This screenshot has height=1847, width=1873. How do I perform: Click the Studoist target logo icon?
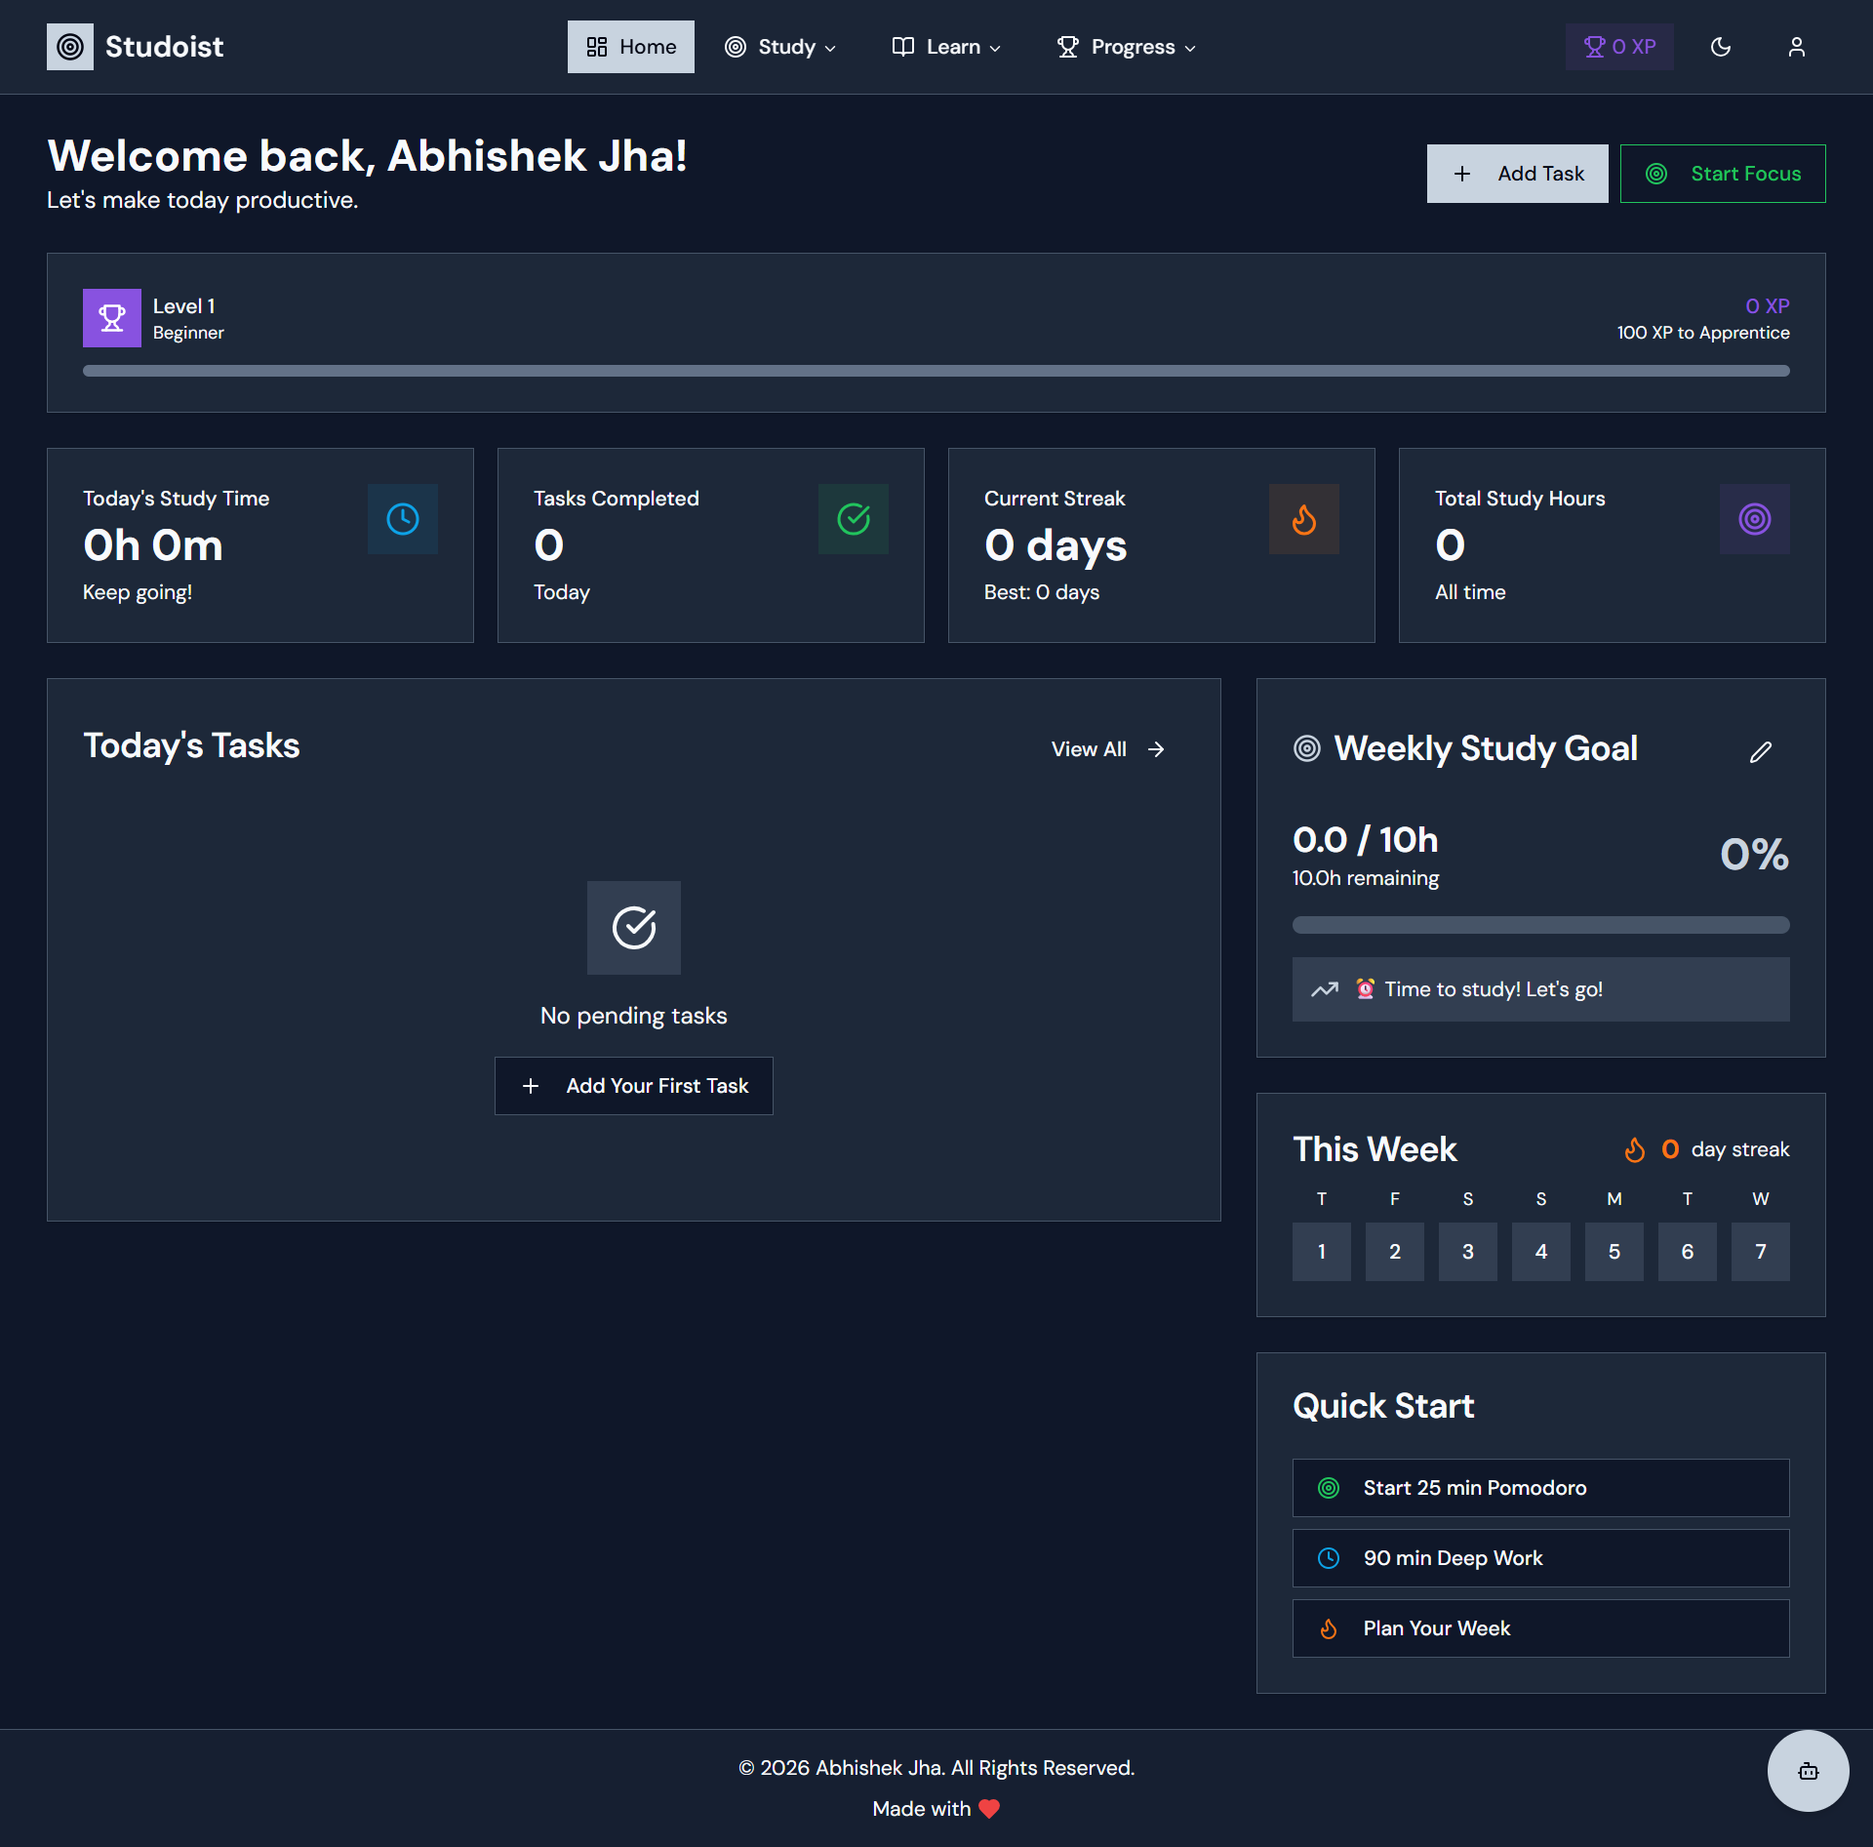click(69, 46)
